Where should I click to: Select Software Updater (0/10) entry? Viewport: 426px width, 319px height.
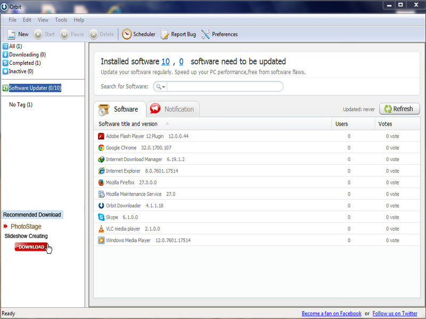[35, 88]
